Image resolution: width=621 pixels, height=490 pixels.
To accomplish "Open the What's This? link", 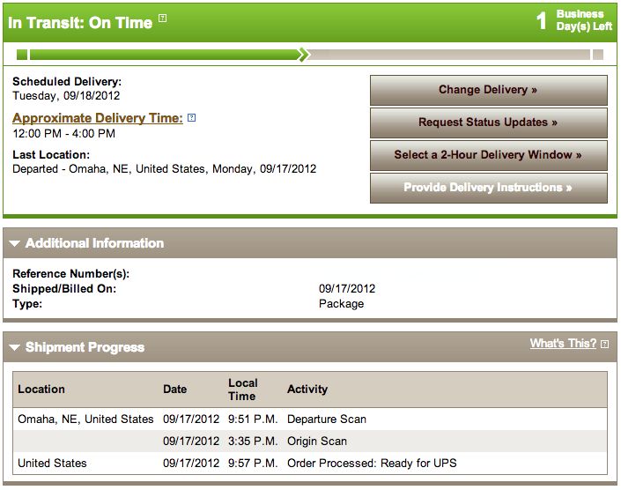I will (x=563, y=344).
